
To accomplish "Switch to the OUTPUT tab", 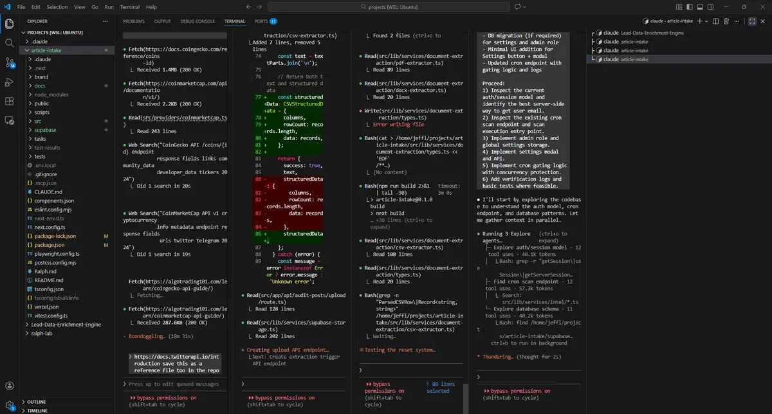I will (x=163, y=21).
